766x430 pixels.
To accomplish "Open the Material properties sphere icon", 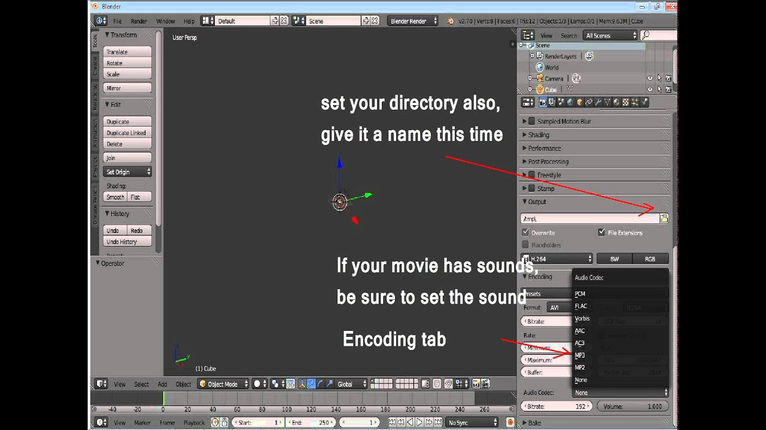I will pyautogui.click(x=616, y=102).
